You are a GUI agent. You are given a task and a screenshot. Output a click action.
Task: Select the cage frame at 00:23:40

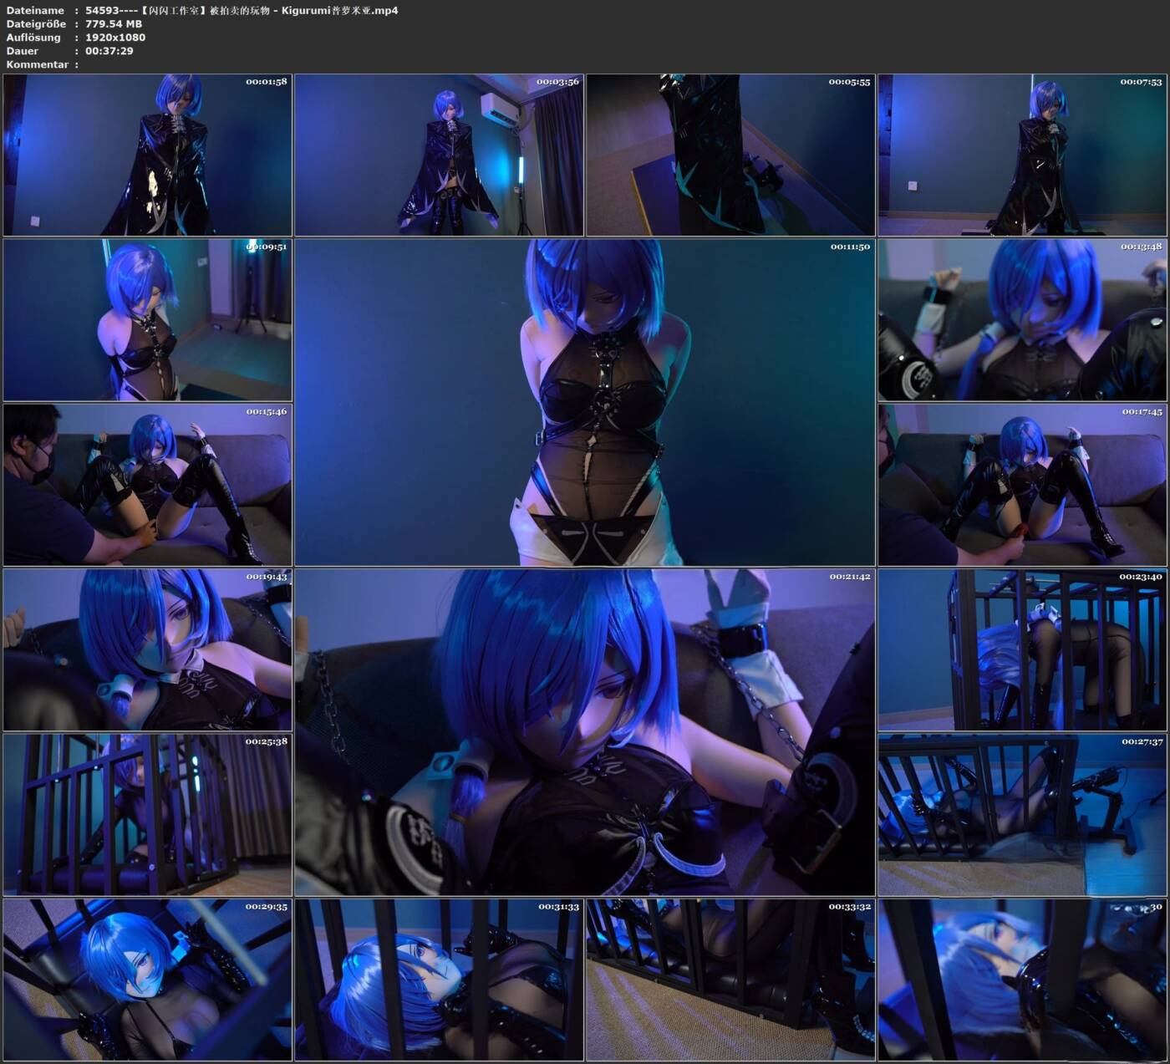[1022, 650]
